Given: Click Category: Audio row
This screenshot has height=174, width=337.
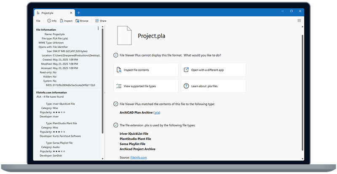Looking at the screenshot, I should (51, 147).
